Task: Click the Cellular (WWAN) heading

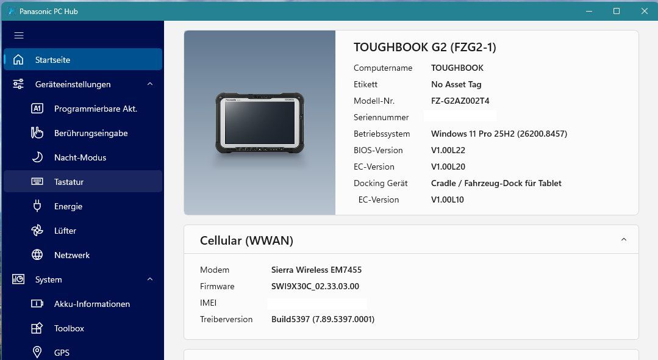Action: click(246, 240)
